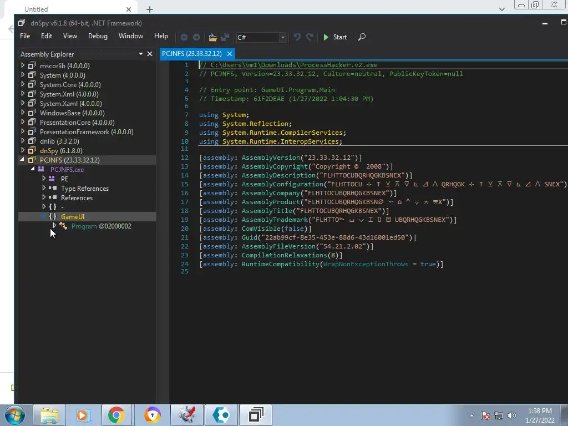Select PresentationCore (4.0.0.0) in tree
This screenshot has height=426, width=568.
pos(77,123)
